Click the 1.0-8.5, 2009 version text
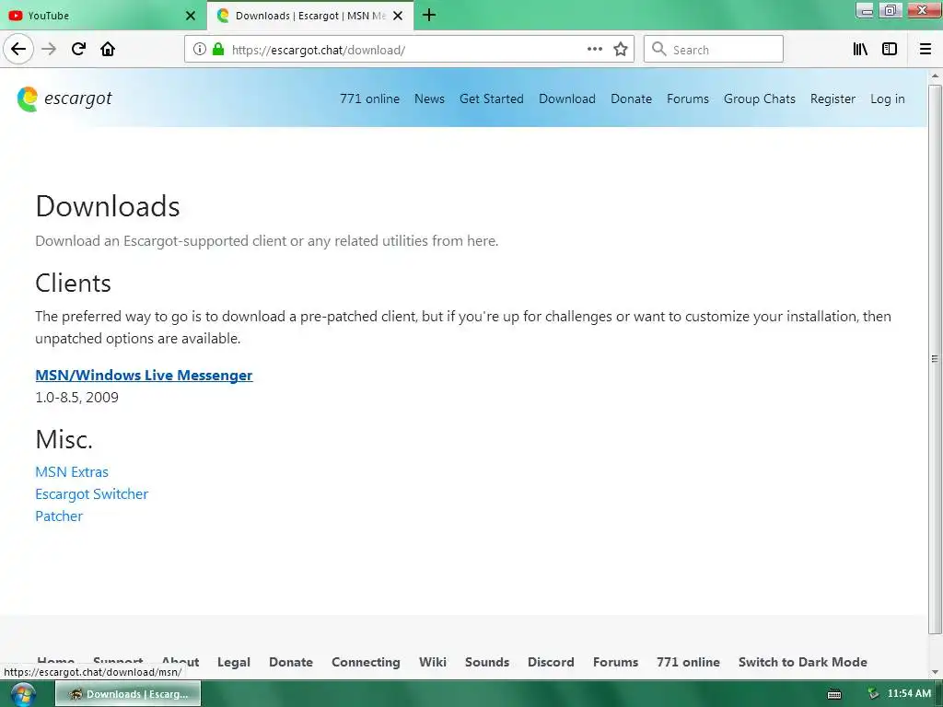The image size is (943, 707). (x=77, y=398)
